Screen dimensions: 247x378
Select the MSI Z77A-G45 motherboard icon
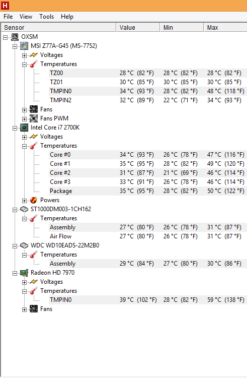pos(24,46)
